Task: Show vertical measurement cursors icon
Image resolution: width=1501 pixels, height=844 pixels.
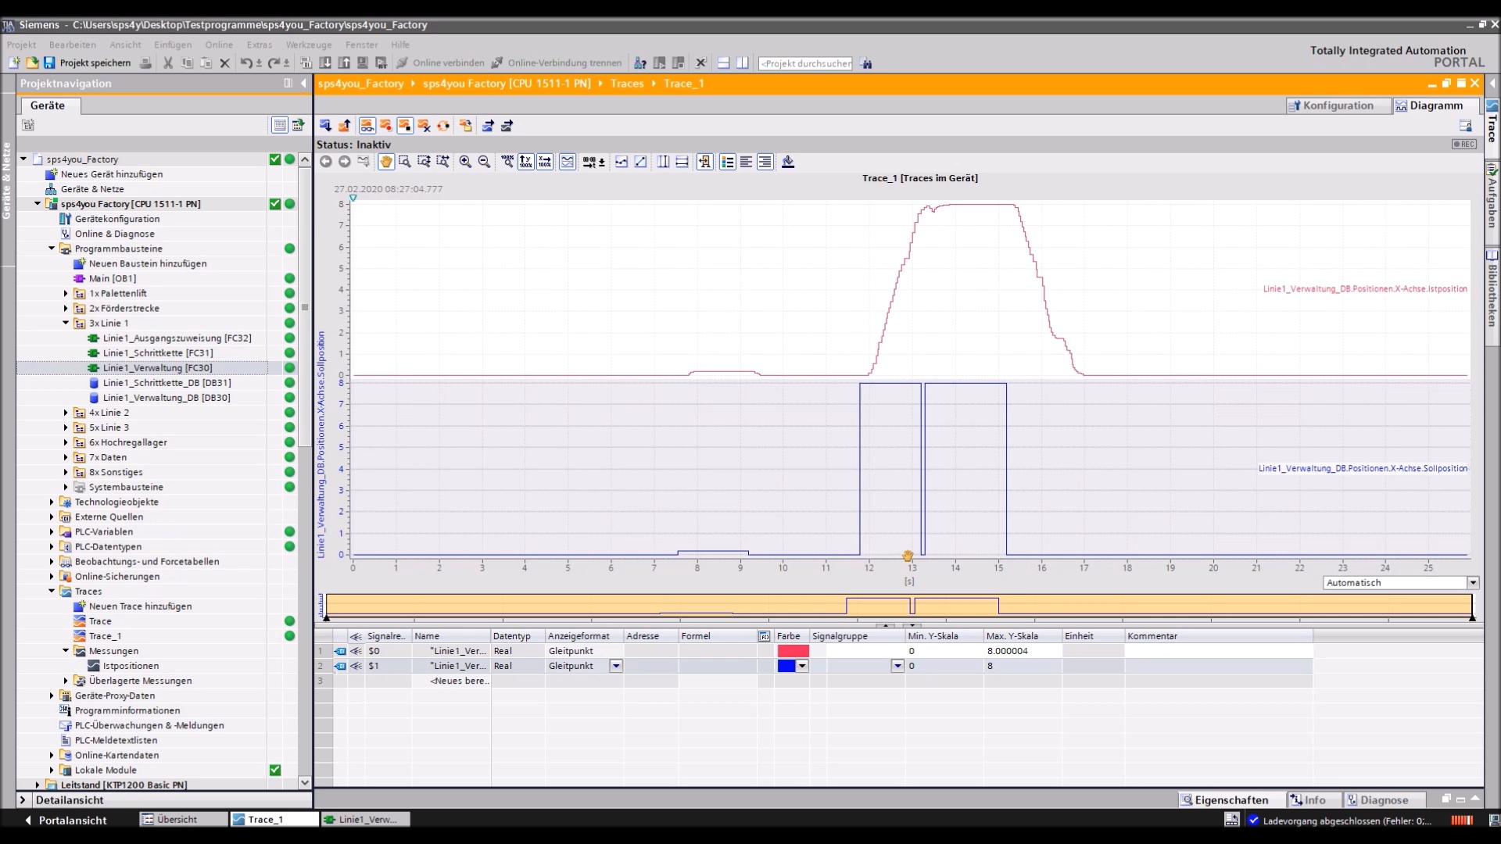Action: pyautogui.click(x=663, y=162)
